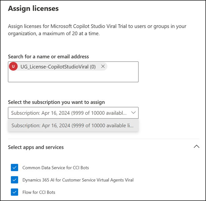Click the Select apps and services heading
This screenshot has height=201, width=206.
(36, 147)
